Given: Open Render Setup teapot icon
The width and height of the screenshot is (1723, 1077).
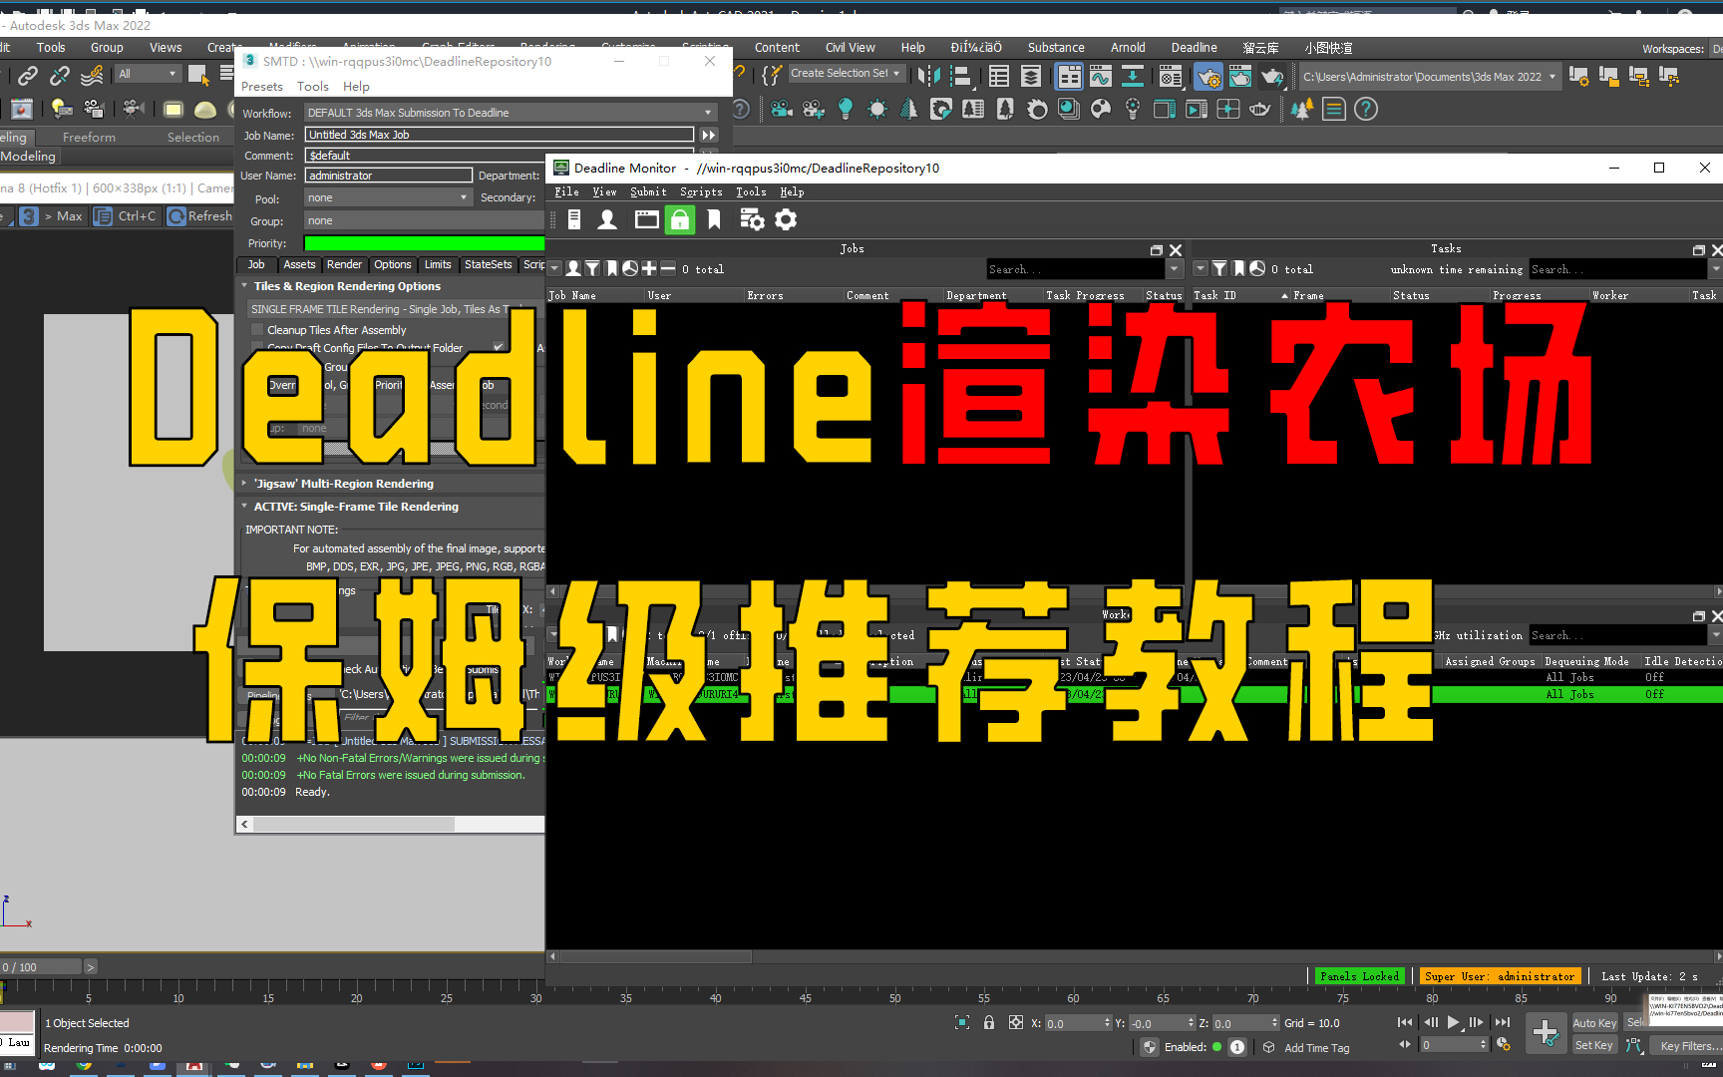Looking at the screenshot, I should pyautogui.click(x=1208, y=76).
